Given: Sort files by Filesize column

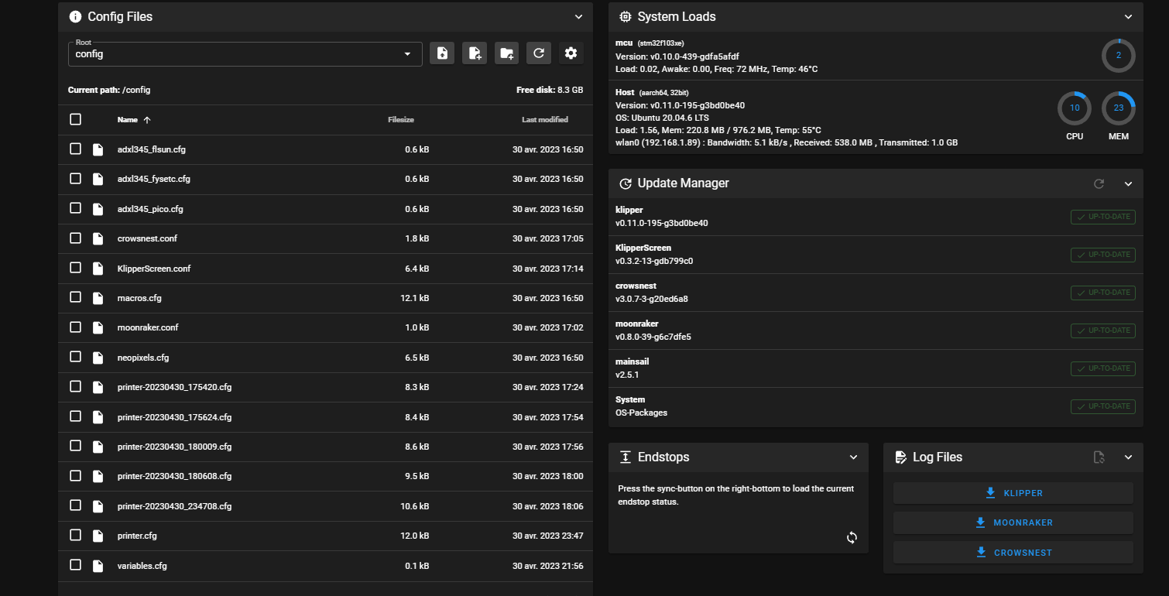Looking at the screenshot, I should click(401, 120).
